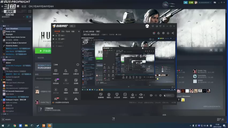Add a 摄像头 camera source
Screen dimensions: 228x128
109,96
